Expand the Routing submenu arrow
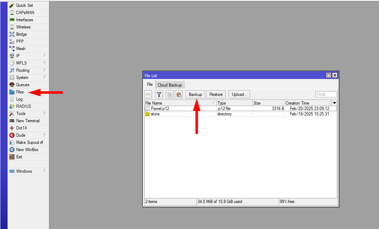Image resolution: width=379 pixels, height=229 pixels. 45,70
